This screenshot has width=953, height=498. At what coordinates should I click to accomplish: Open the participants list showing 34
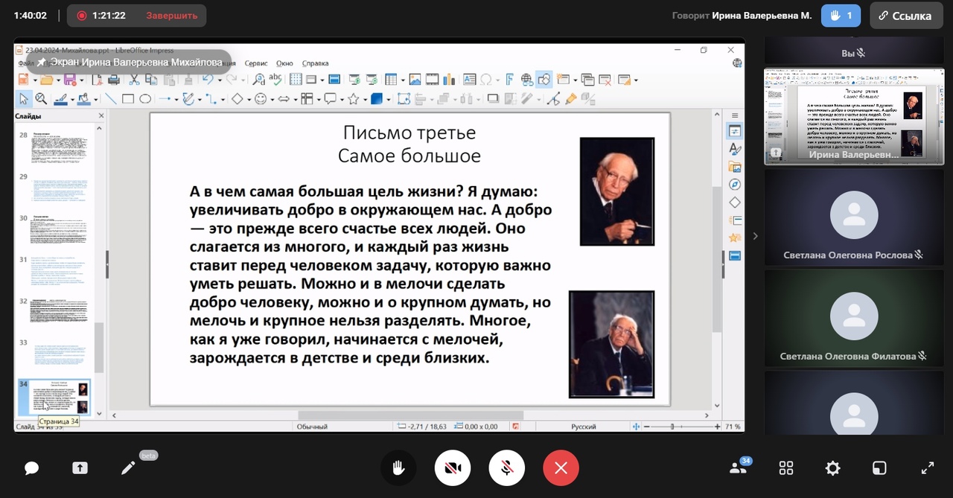(739, 467)
